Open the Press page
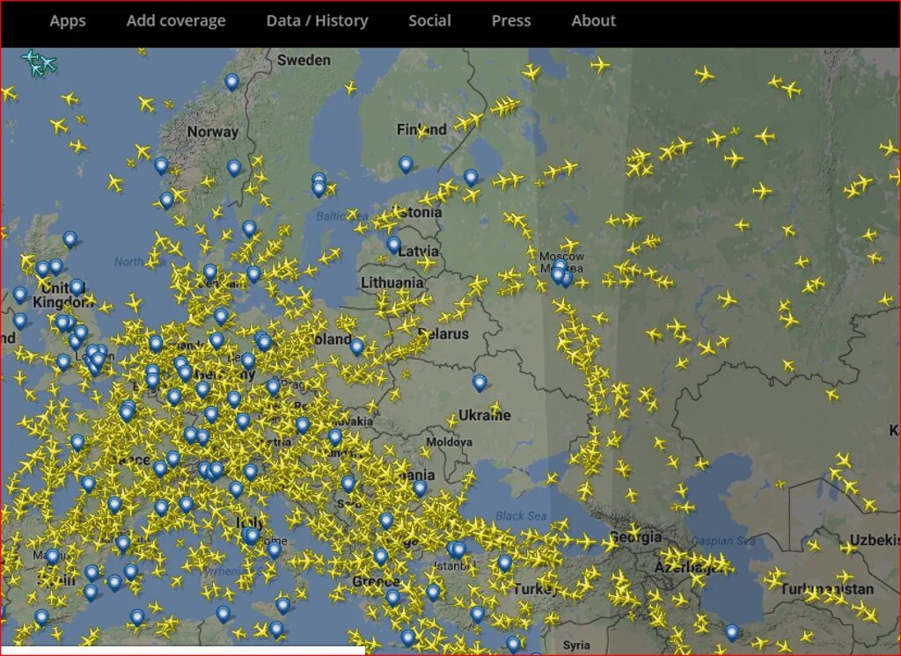The image size is (901, 656). pyautogui.click(x=511, y=21)
